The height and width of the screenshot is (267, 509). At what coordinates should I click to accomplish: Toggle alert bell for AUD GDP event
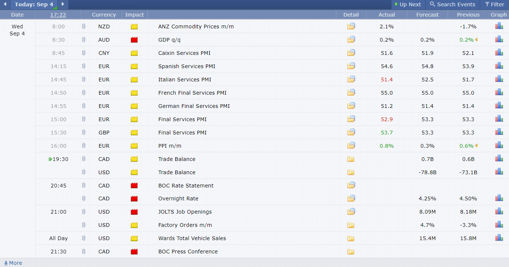[83, 40]
